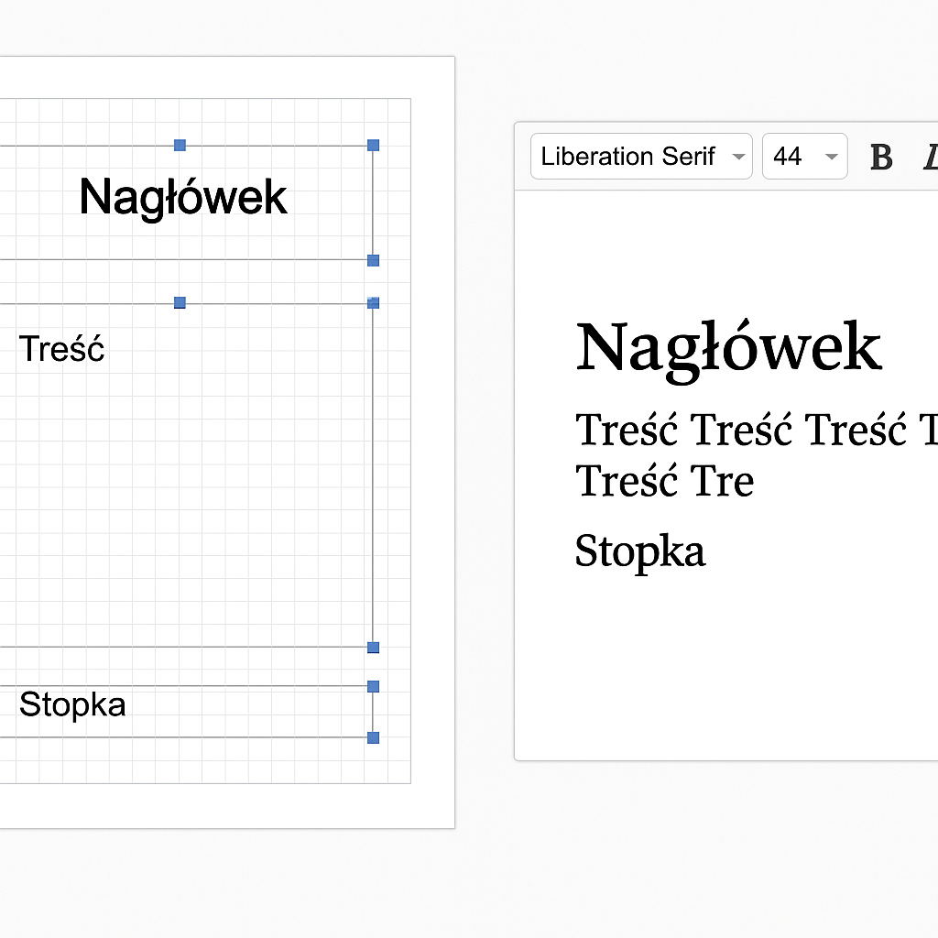Expand the Liberation Serif font dropdown arrow
Screen dimensions: 938x938
pyautogui.click(x=738, y=157)
